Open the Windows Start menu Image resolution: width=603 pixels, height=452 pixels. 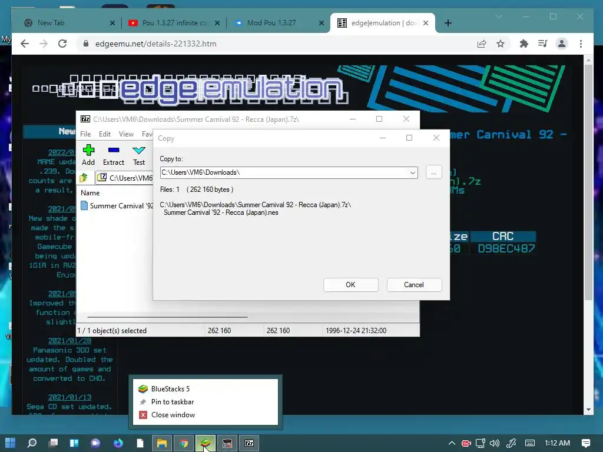point(11,443)
